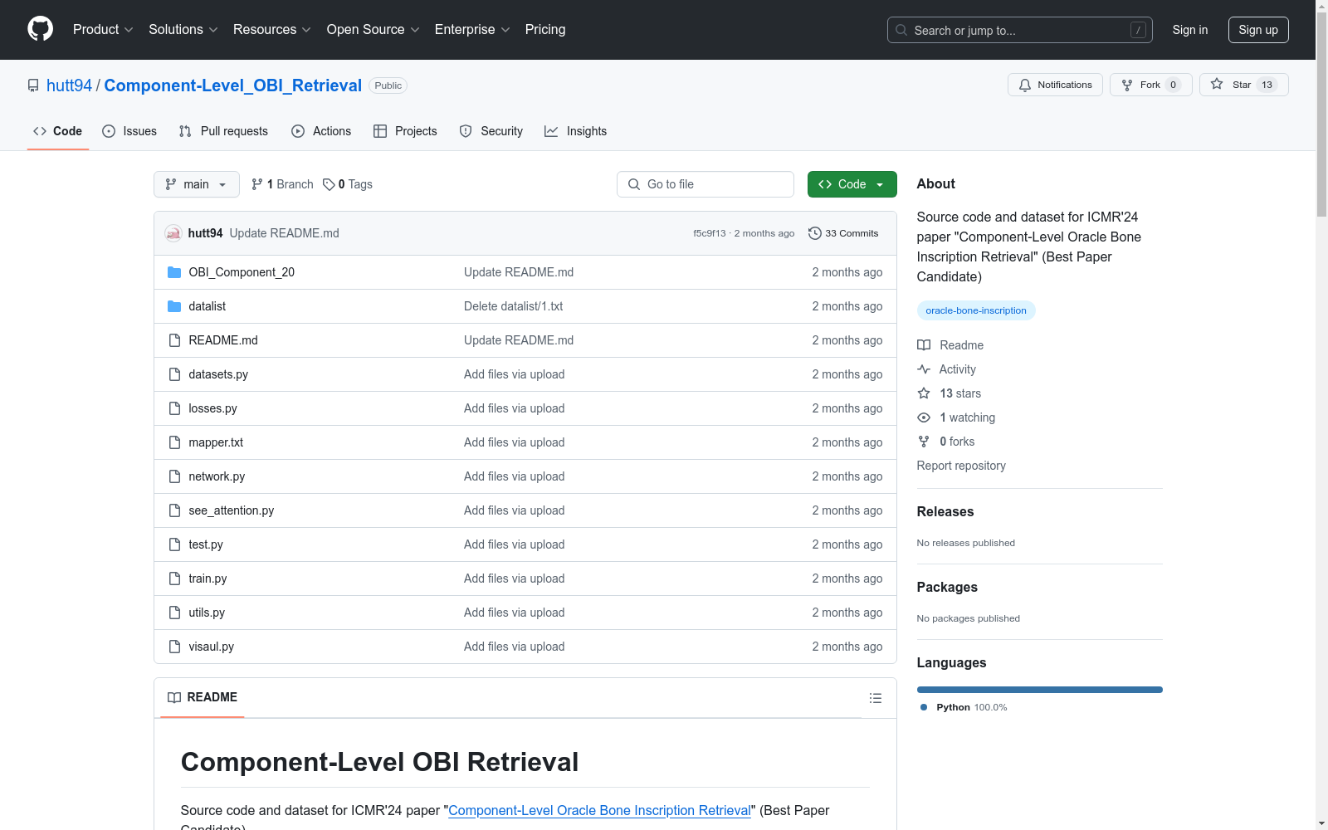Viewport: 1328px width, 830px height.
Task: Open the main branch selector dropdown
Action: tap(196, 184)
